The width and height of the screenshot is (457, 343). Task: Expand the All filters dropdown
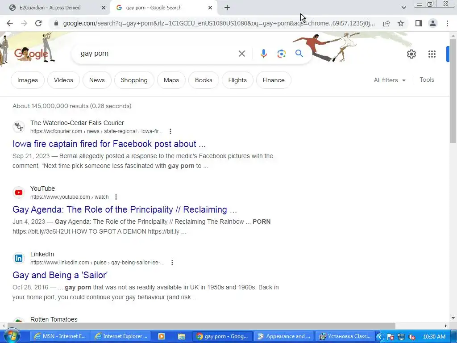pos(389,80)
